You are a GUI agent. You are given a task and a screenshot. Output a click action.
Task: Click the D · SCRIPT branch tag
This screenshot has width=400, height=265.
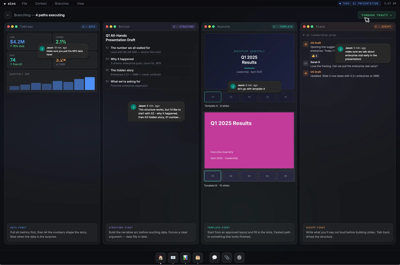pos(383,27)
